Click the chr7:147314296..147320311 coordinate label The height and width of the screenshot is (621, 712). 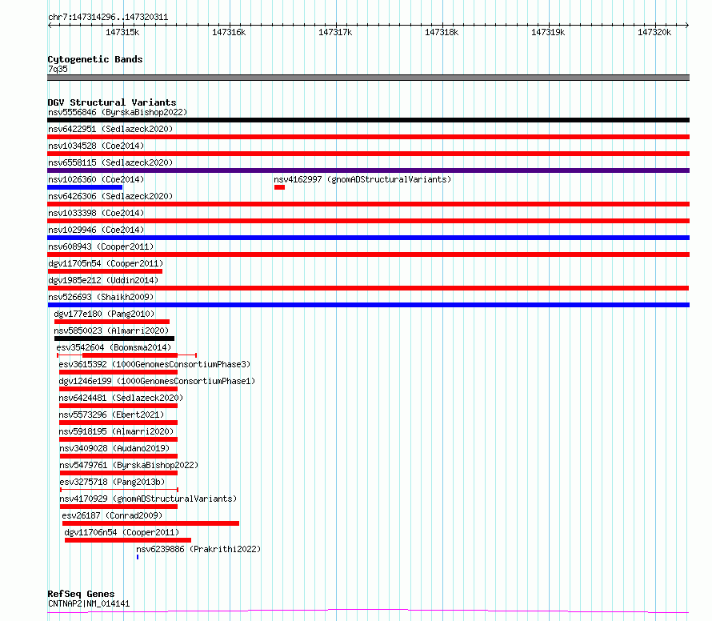click(x=108, y=18)
